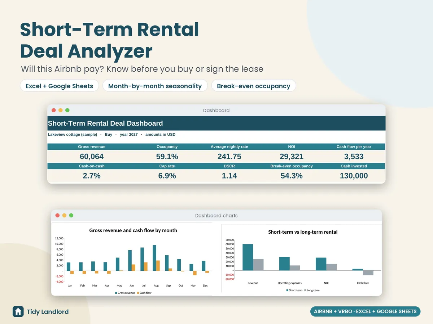This screenshot has width=433, height=324.
Task: Click the break-even occupancy value 54.3%
Action: tap(292, 176)
